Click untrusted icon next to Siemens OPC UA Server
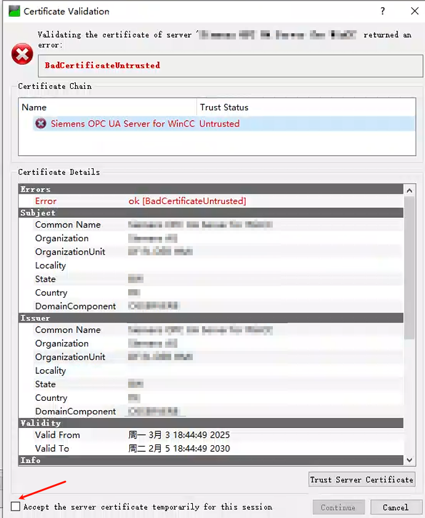Viewport: 425px width, 518px height. (41, 123)
